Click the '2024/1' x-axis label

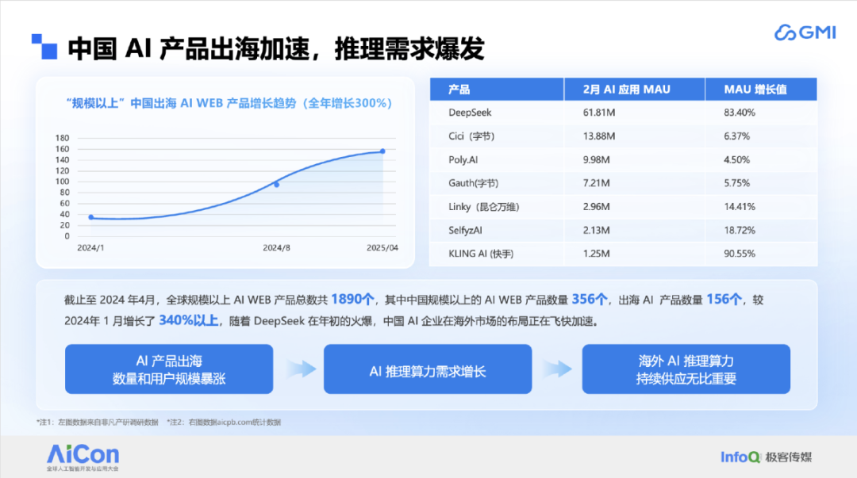(90, 248)
